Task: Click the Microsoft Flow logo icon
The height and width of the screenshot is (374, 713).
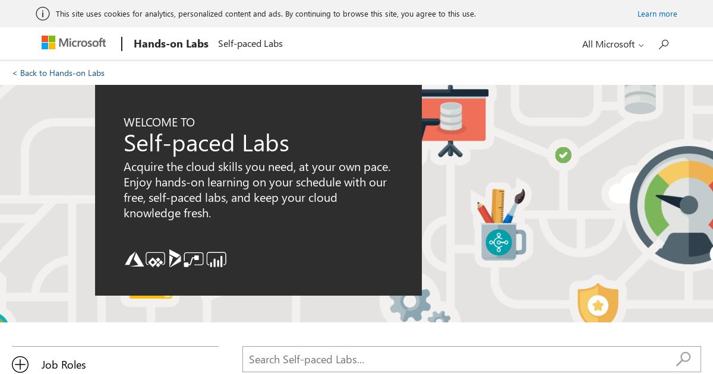Action: (x=194, y=259)
